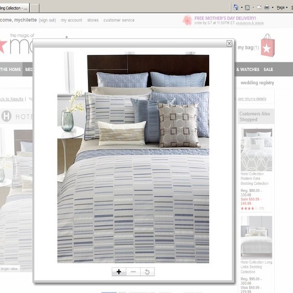This screenshot has height=293, width=293.
Task: Open my account link
Action: point(71,20)
